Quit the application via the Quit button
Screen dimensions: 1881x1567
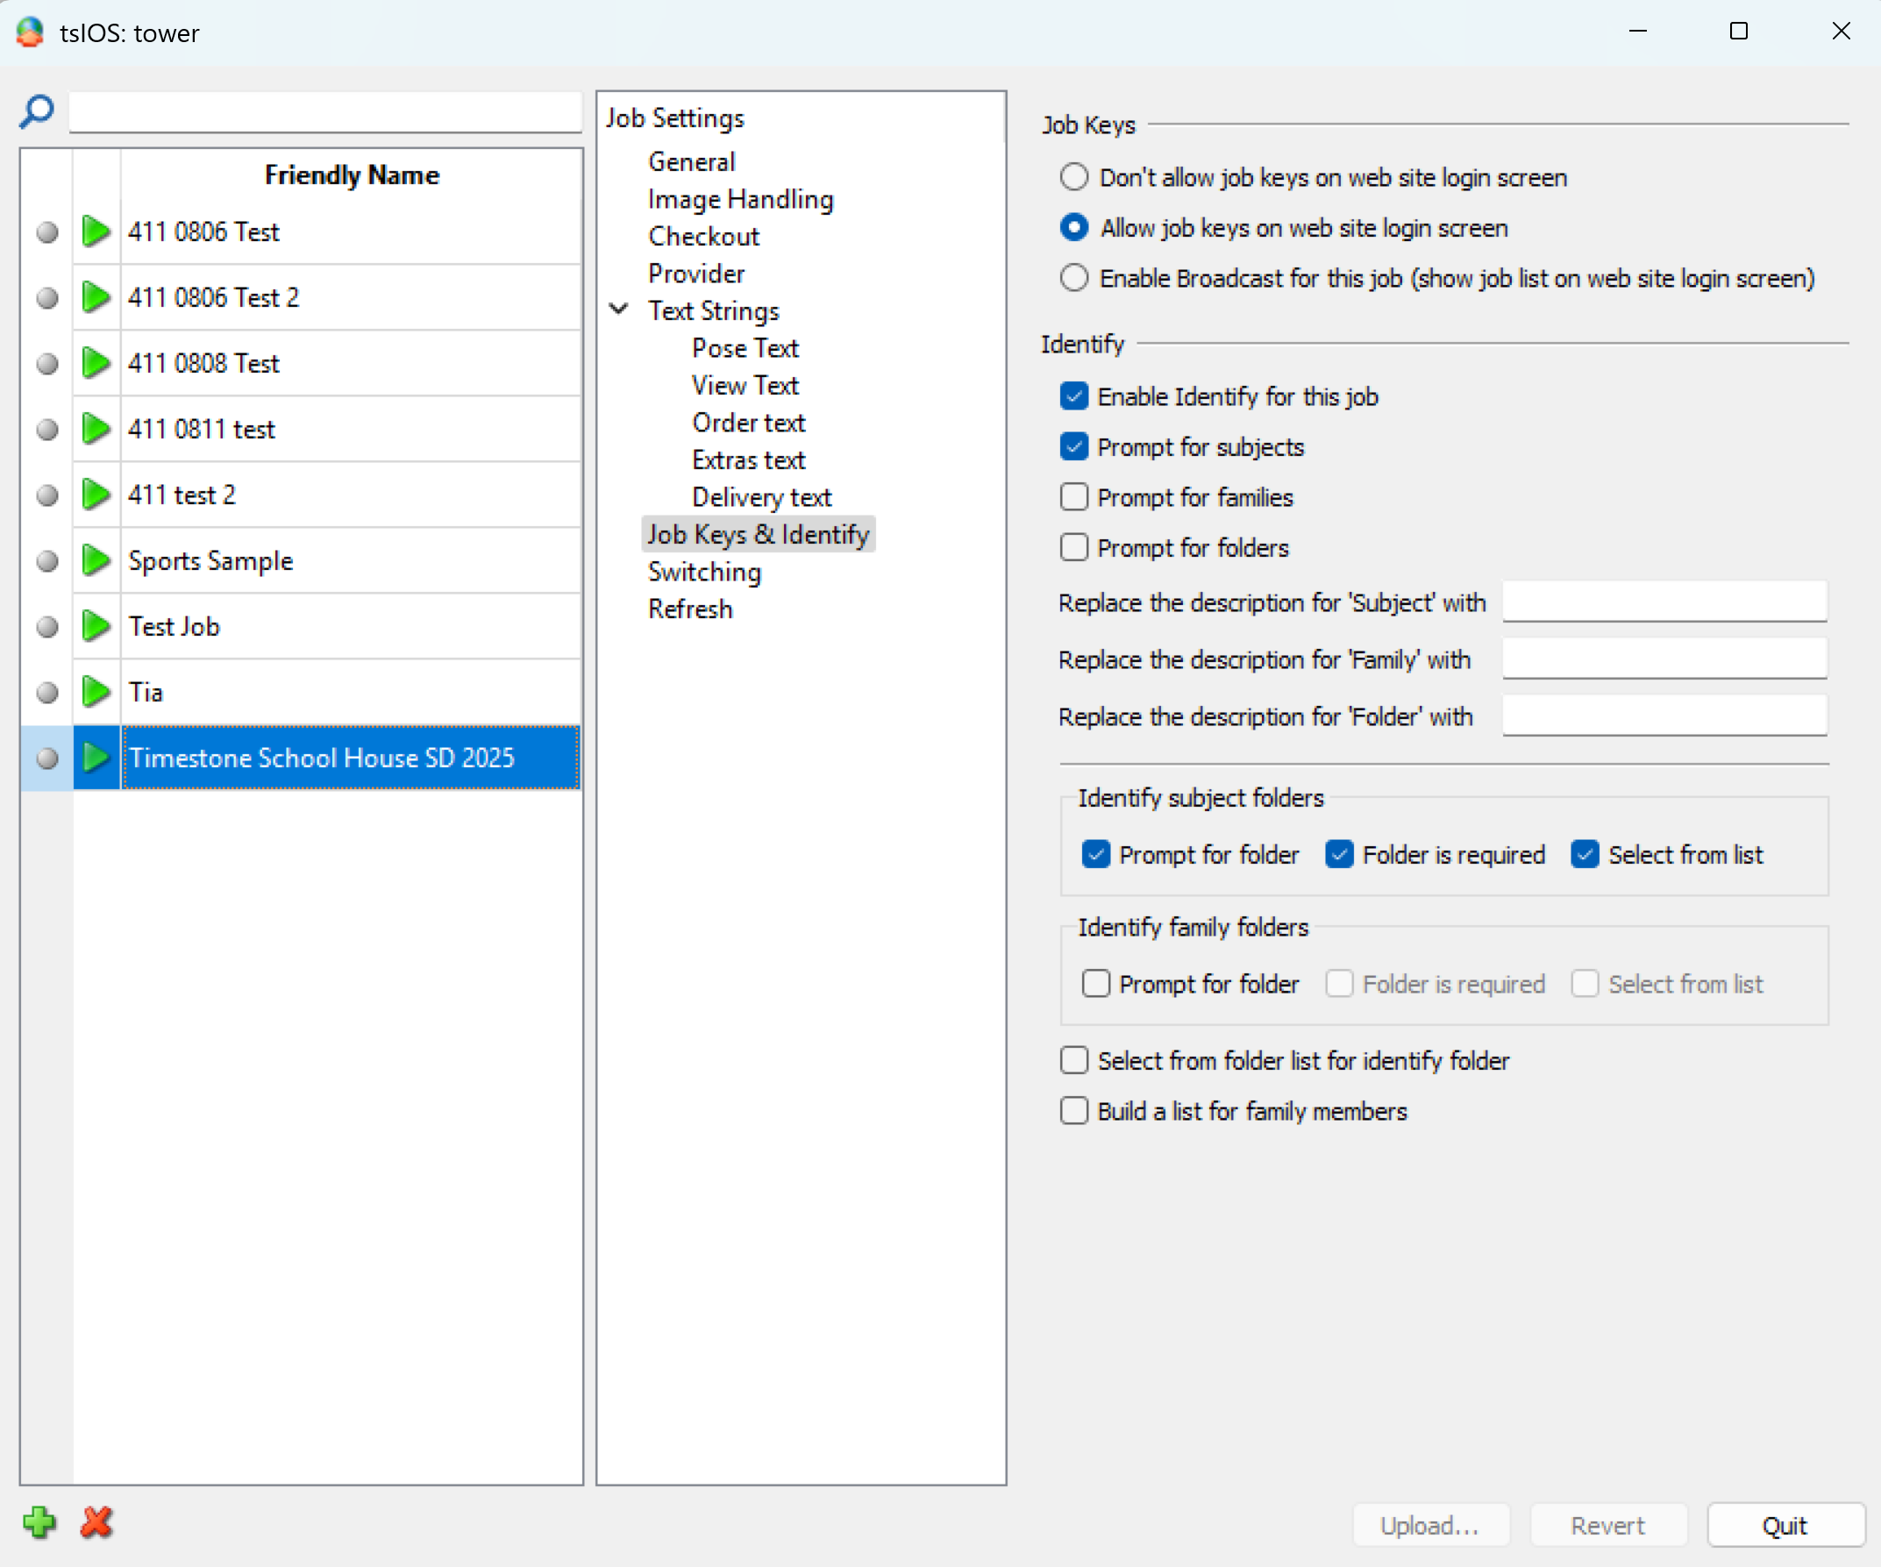1785,1525
